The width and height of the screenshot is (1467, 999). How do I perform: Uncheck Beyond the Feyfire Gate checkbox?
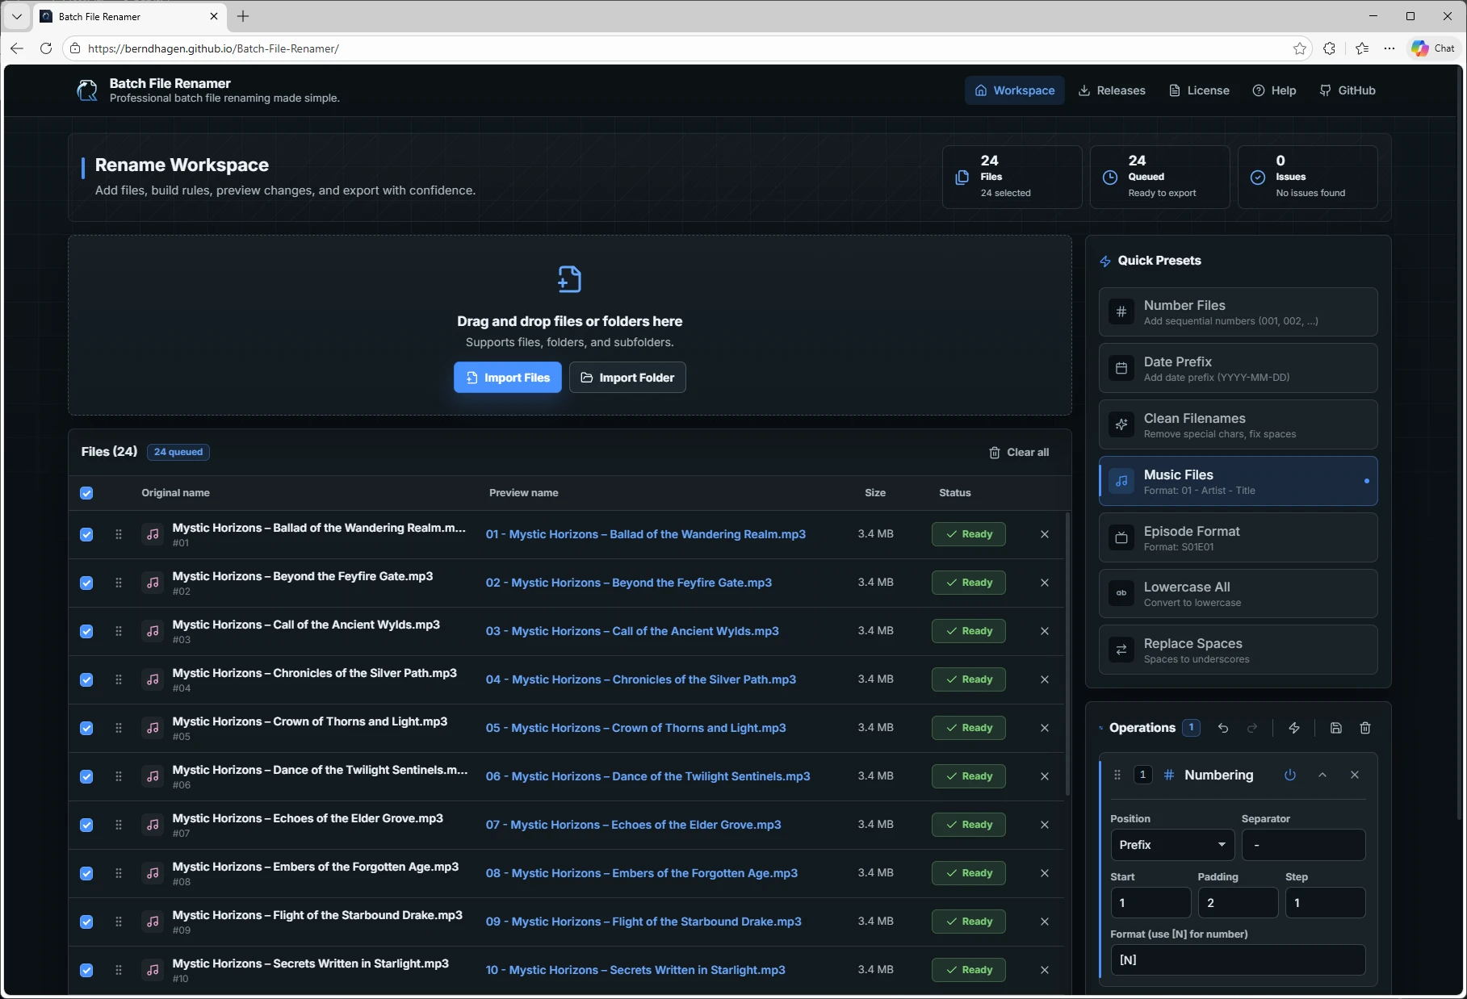(86, 583)
